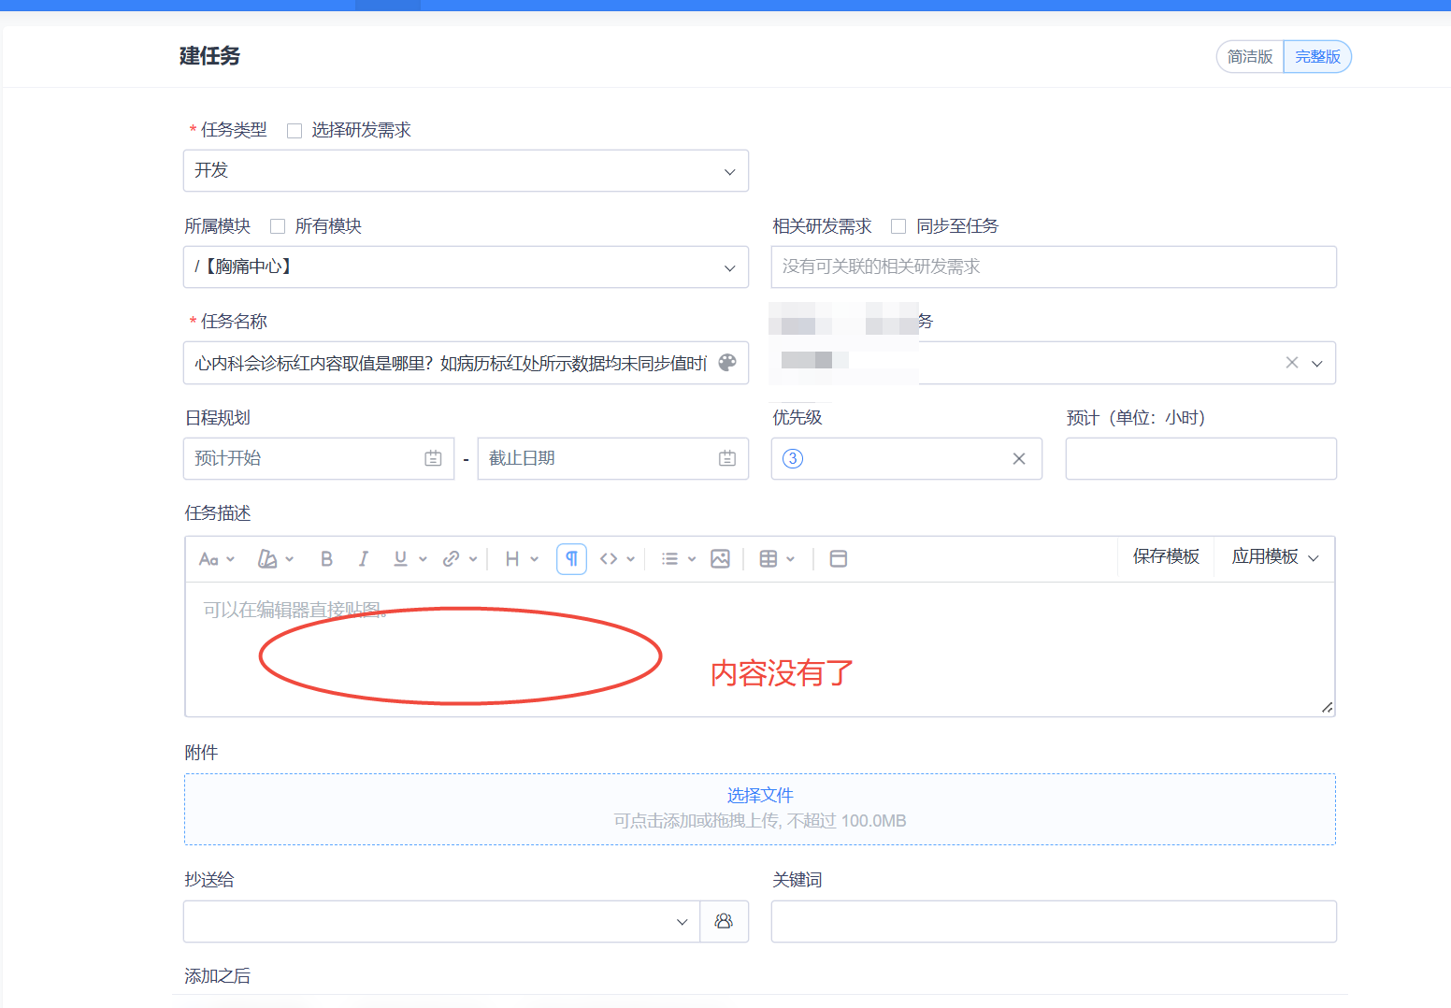Toggle italic formatting in editor
Screen dimensions: 1451x1008
pos(364,559)
